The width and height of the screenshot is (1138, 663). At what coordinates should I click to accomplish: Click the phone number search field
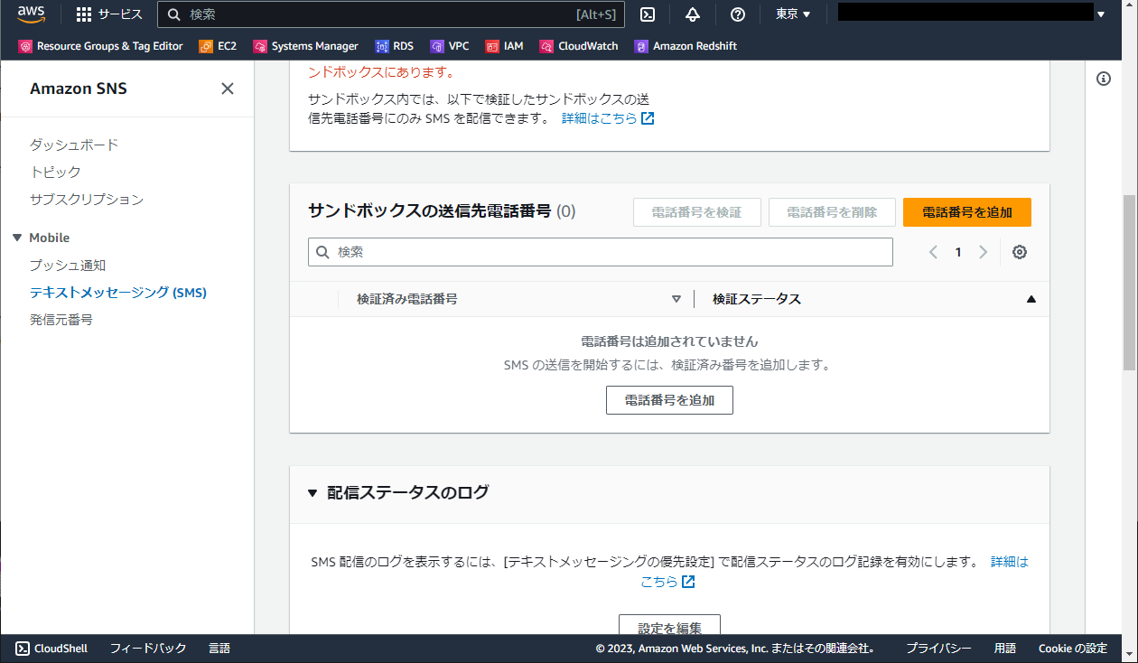point(601,252)
